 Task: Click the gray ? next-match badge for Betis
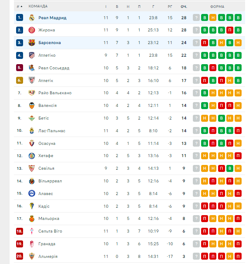196,118
